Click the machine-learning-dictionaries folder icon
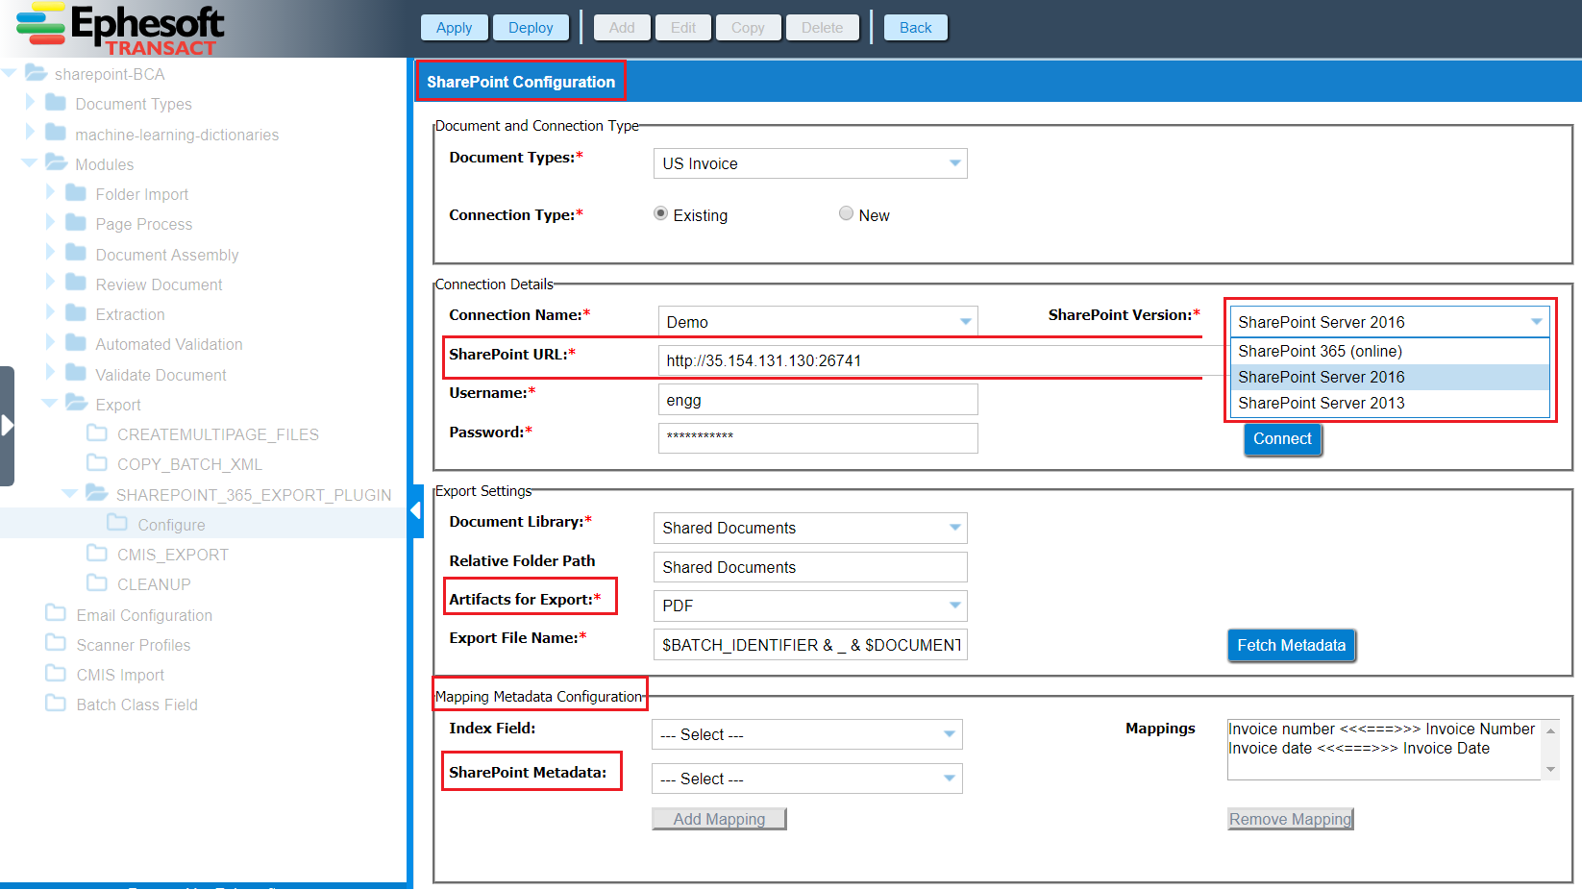Screen dimensions: 1582x890 [x=56, y=134]
